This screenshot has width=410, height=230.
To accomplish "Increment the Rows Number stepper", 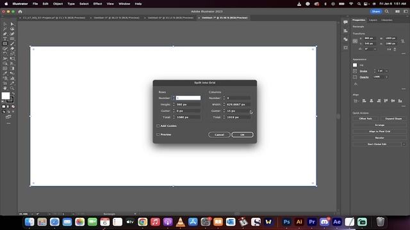I will (x=174, y=96).
